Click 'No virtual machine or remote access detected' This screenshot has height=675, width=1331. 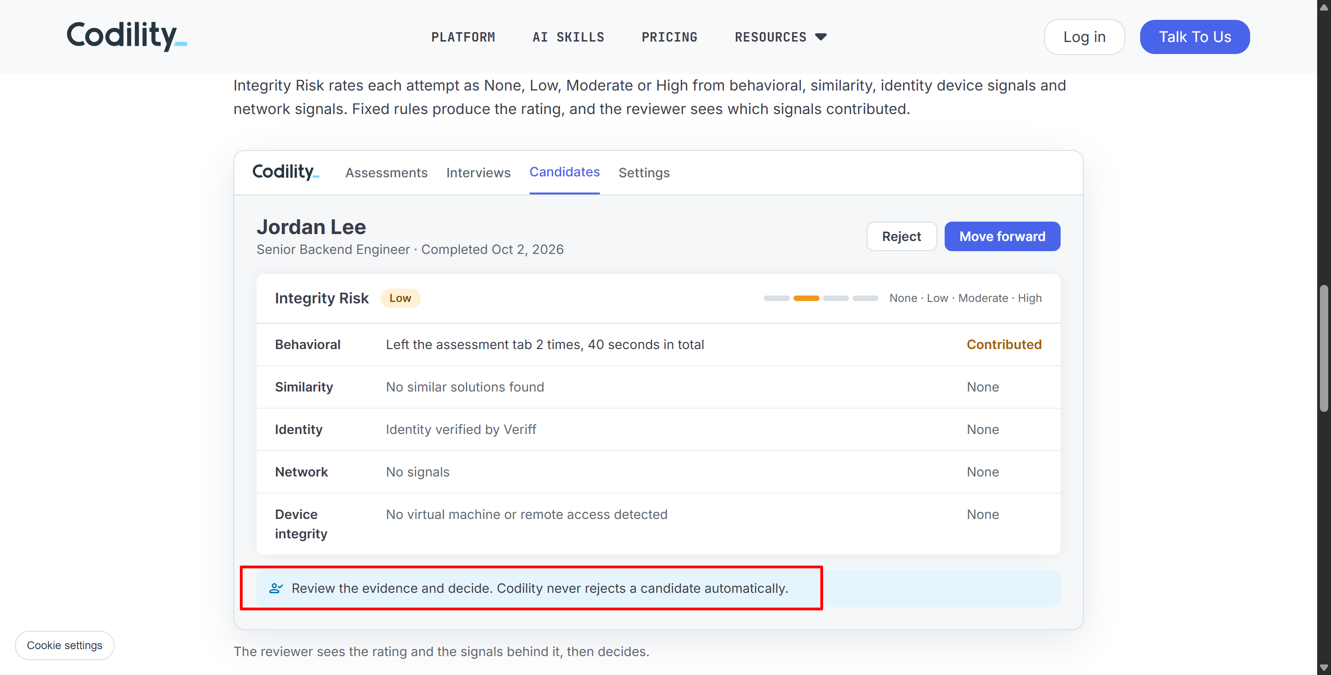(526, 514)
